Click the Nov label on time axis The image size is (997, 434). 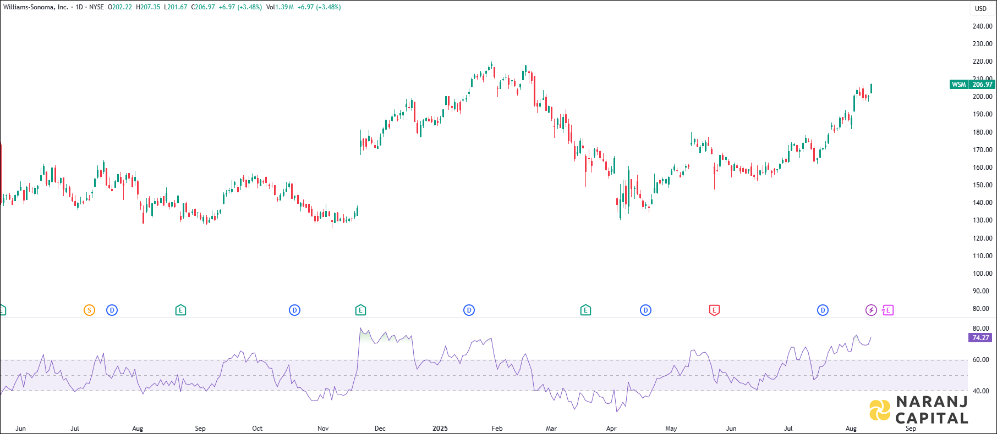(323, 429)
